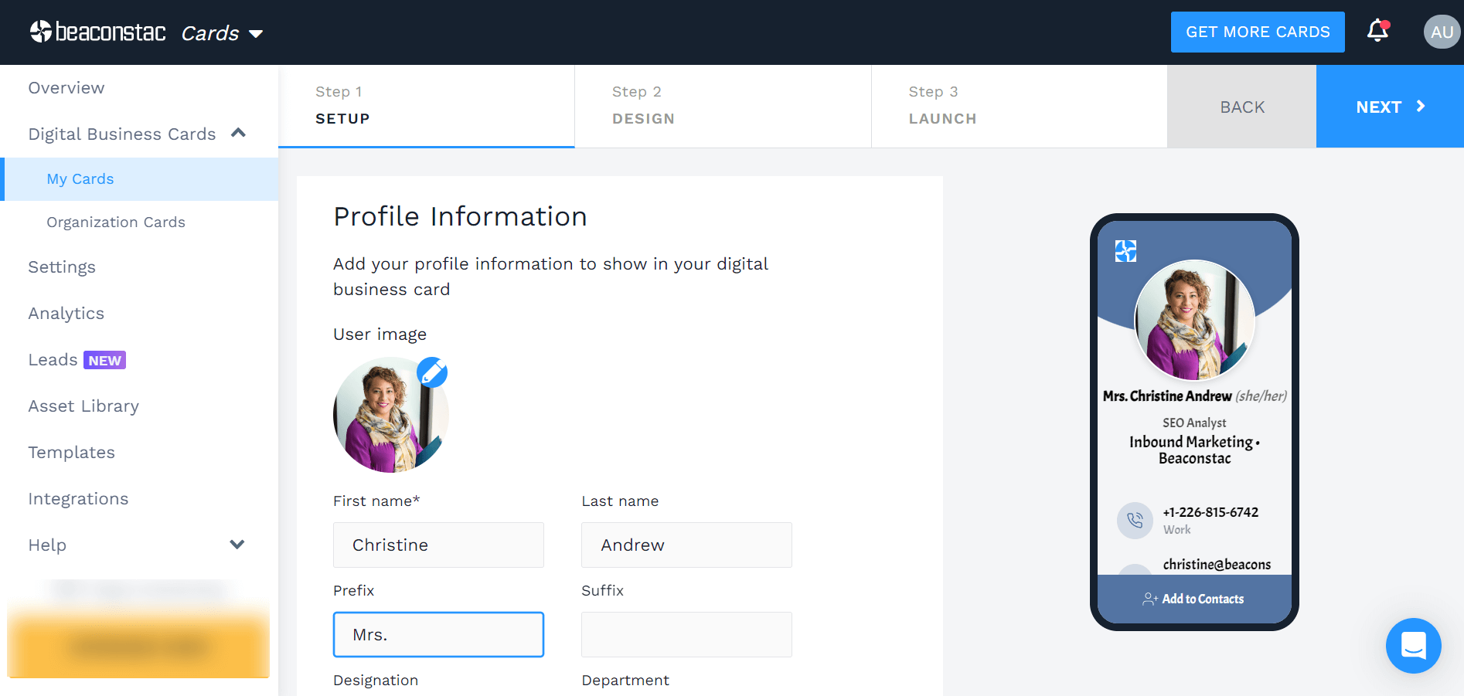Viewport: 1464px width, 696px height.
Task: Click the Add to Contacts contact icon
Action: pyautogui.click(x=1149, y=598)
